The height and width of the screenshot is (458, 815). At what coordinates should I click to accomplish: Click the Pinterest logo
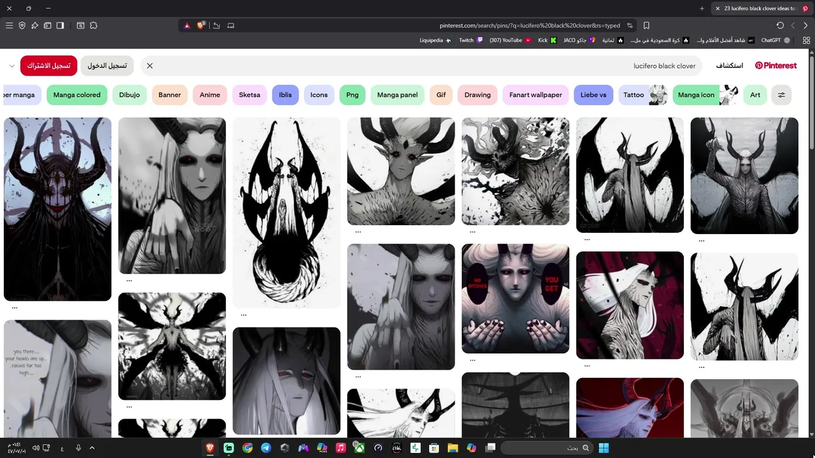[x=776, y=66]
